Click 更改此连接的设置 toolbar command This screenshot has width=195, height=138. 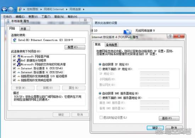106,23
